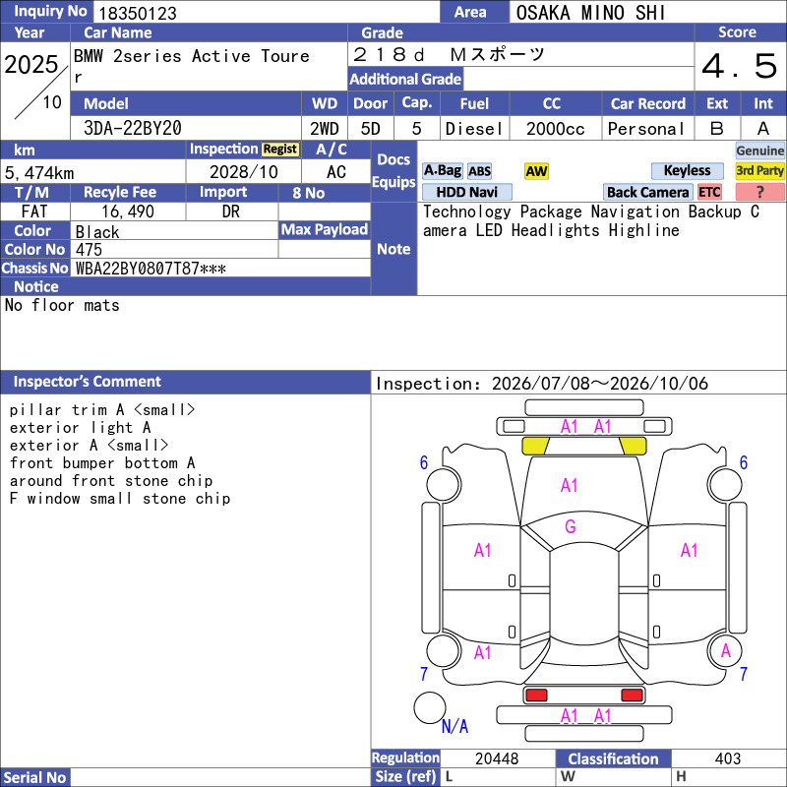This screenshot has width=787, height=787.
Task: Click the mileage value 5,474km
Action: tap(39, 173)
